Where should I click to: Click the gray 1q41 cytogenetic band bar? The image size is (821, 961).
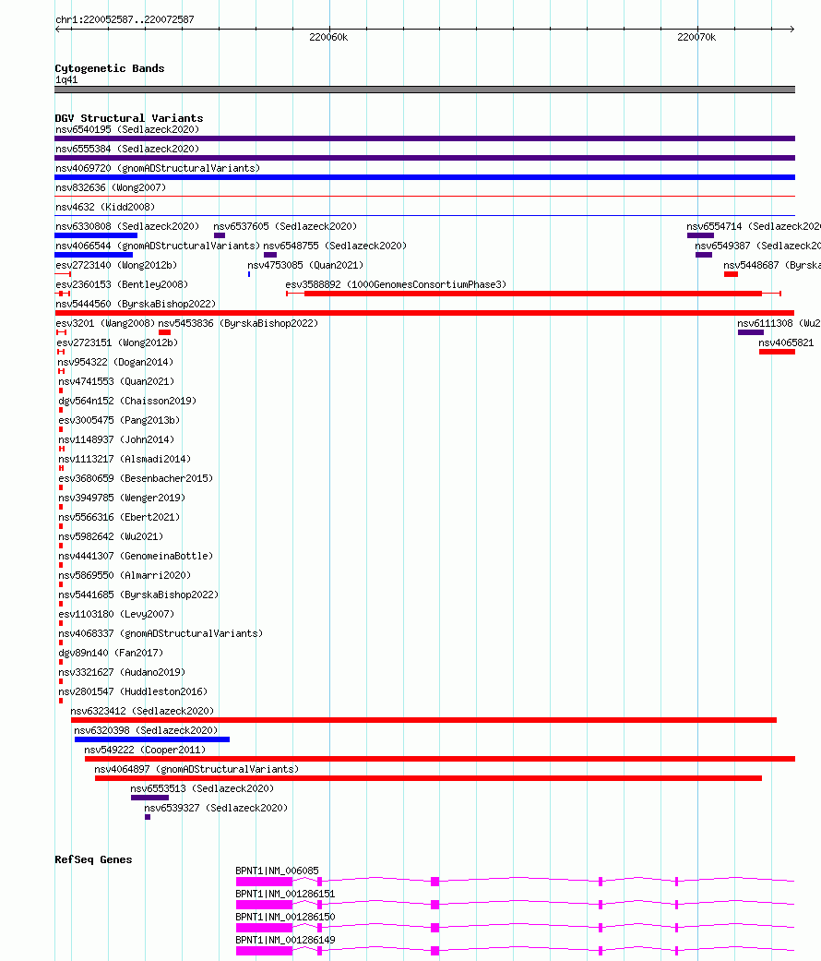[x=425, y=90]
